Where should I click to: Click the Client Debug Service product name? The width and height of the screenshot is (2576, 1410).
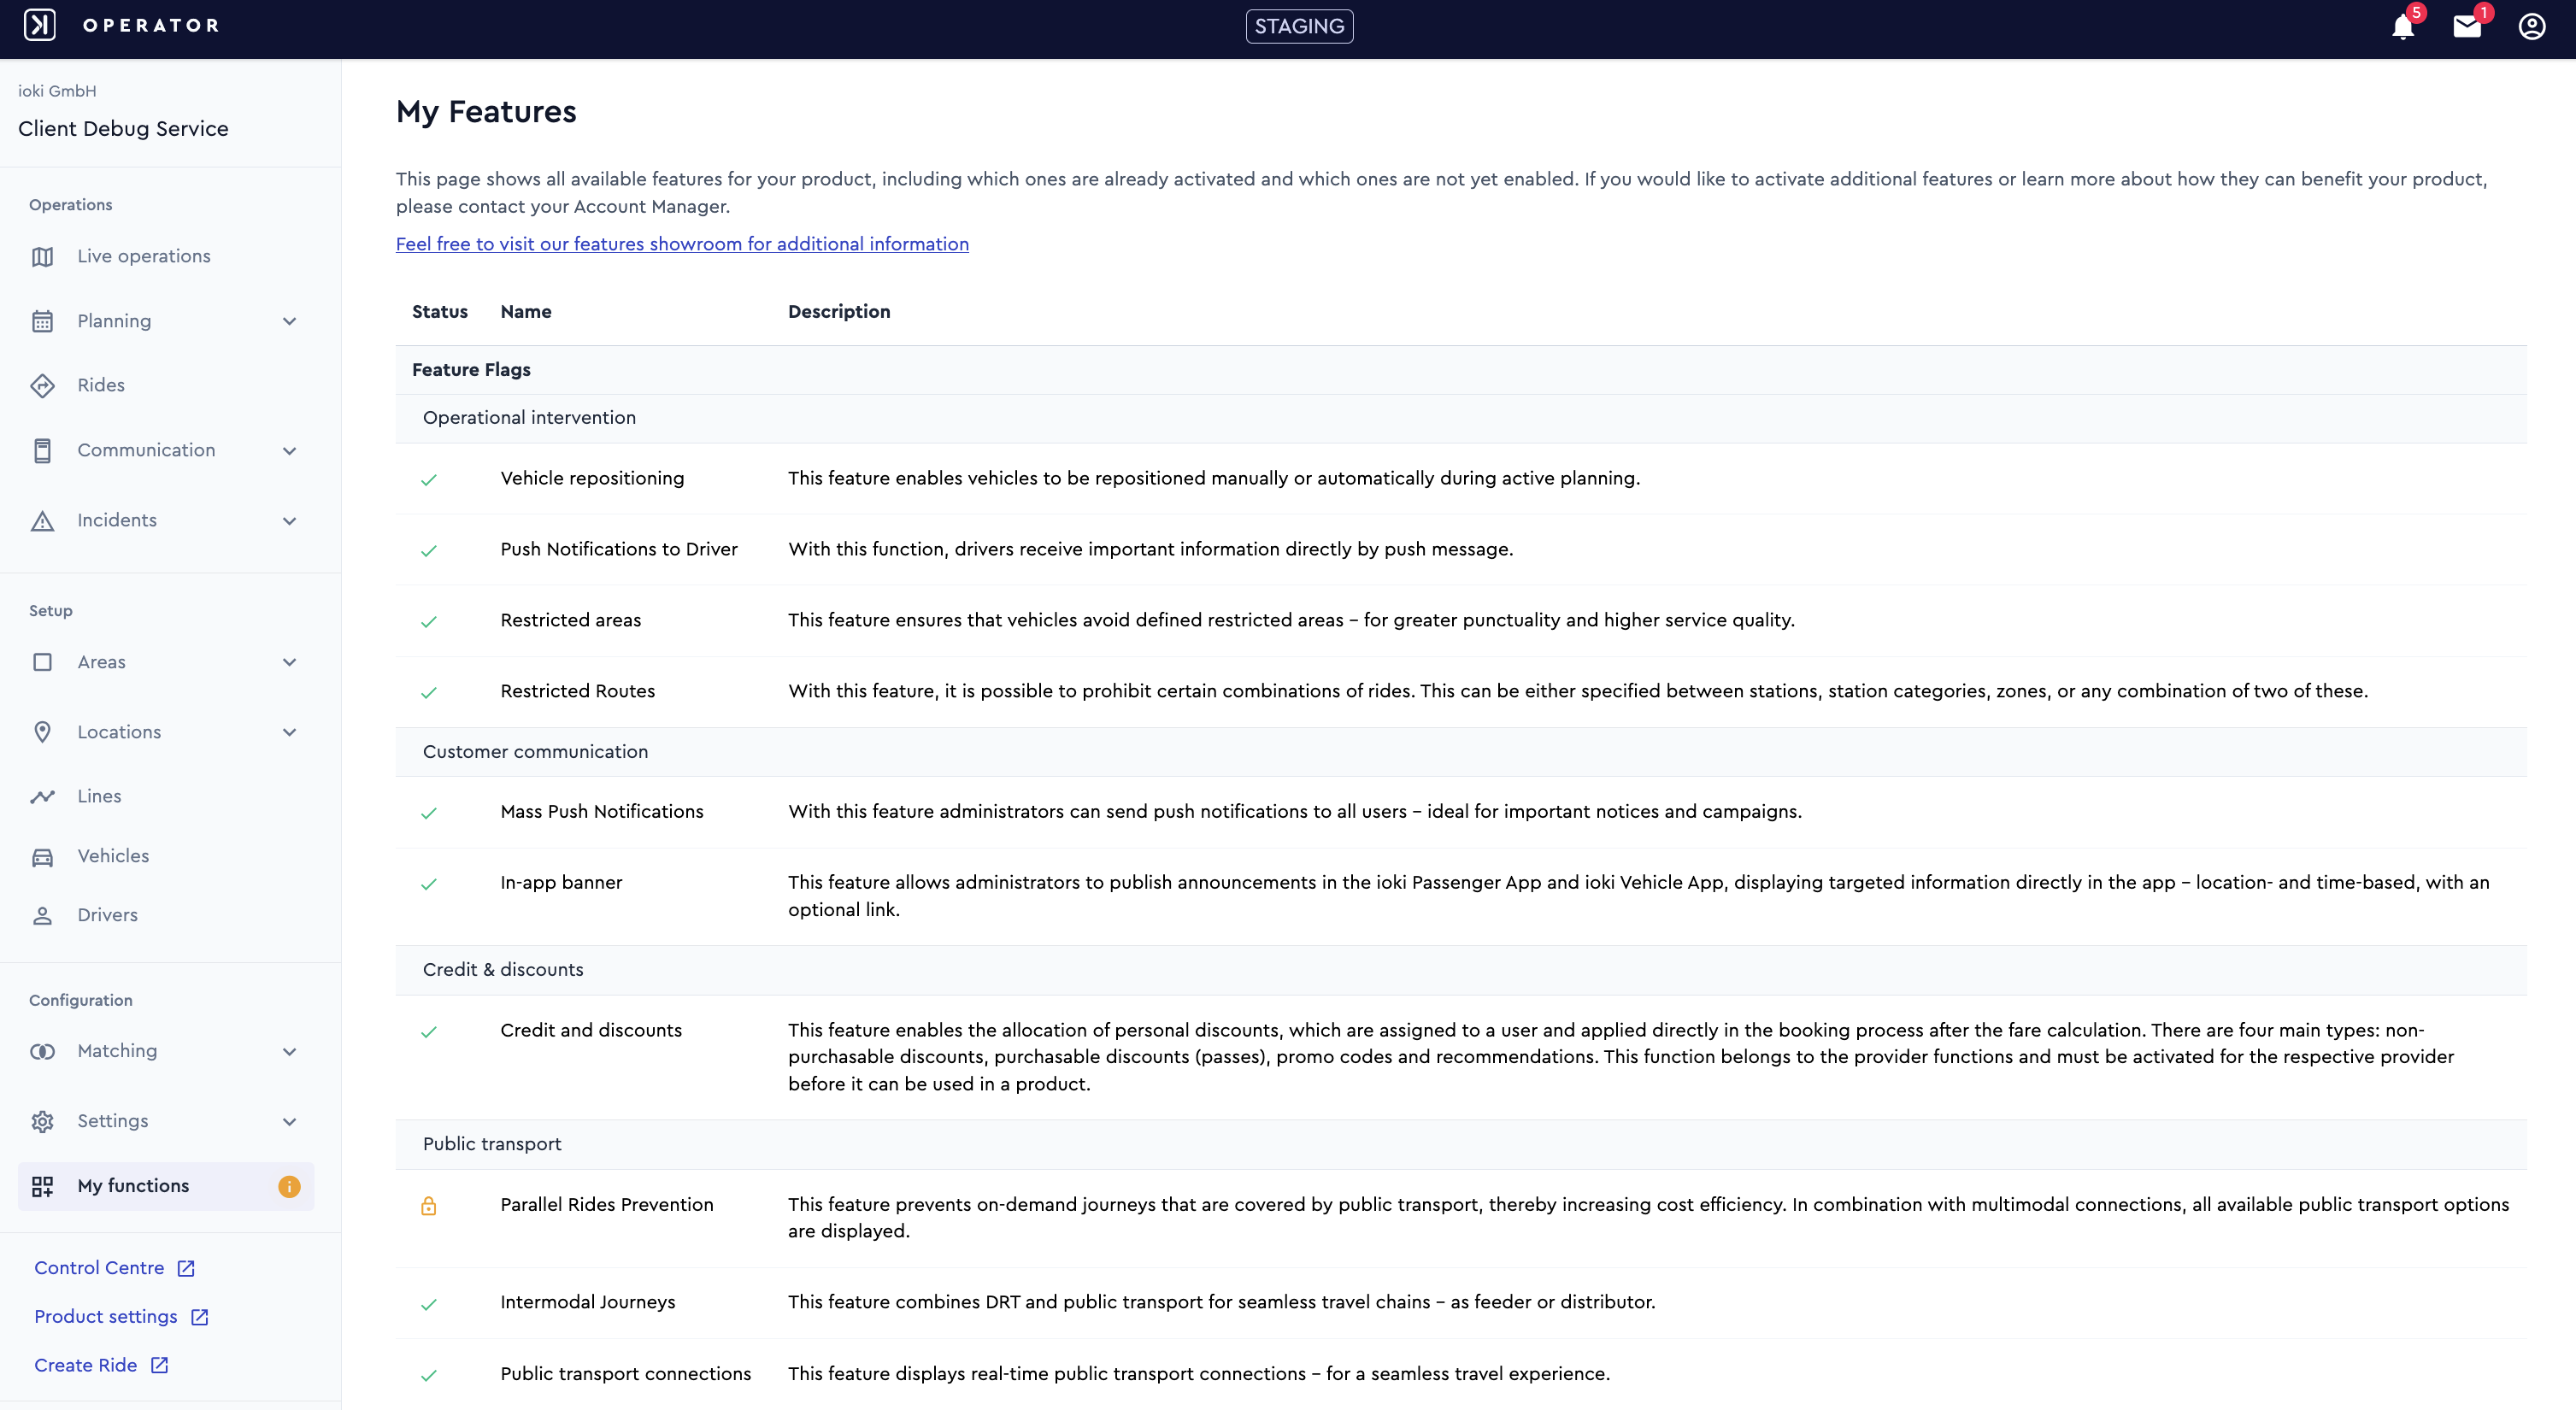tap(123, 129)
